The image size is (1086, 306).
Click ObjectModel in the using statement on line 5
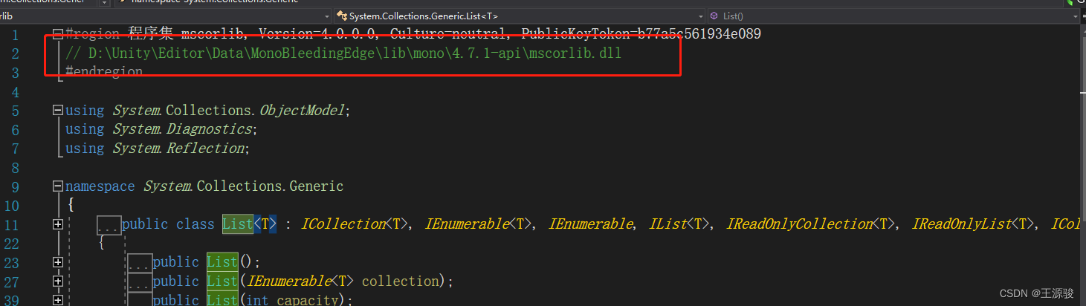click(302, 111)
